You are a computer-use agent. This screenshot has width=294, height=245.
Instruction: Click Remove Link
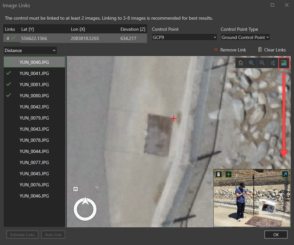230,50
